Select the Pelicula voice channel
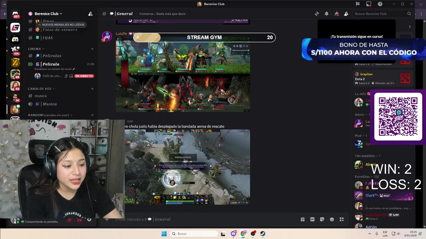Image resolution: width=426 pixels, height=239 pixels. click(x=62, y=64)
